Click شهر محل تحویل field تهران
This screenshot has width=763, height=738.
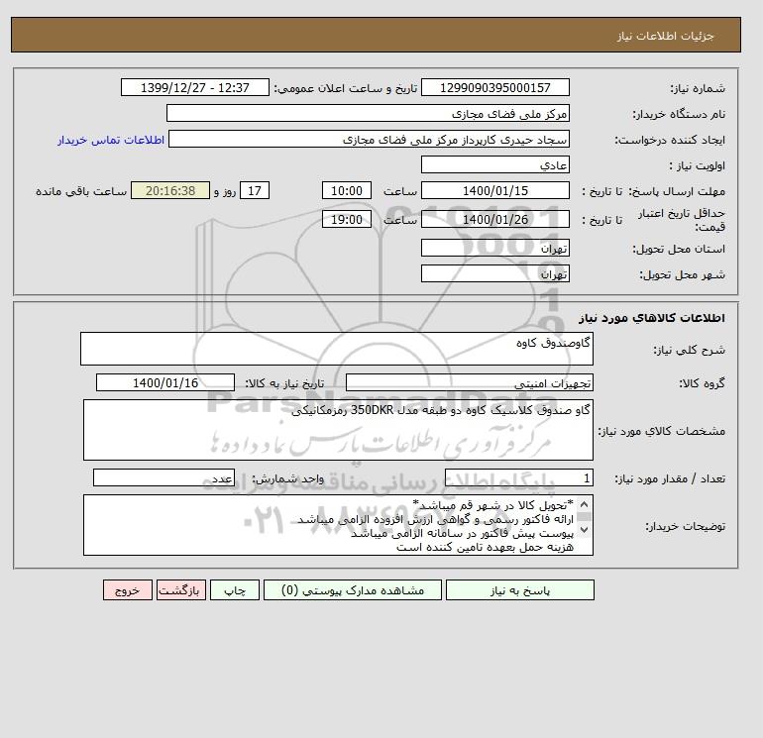point(494,273)
